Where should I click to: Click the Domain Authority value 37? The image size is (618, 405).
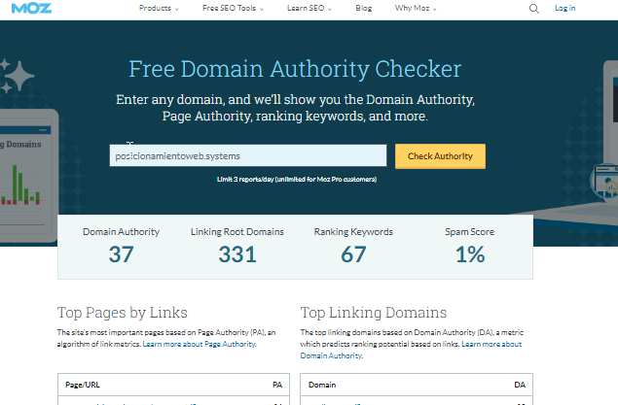(121, 254)
